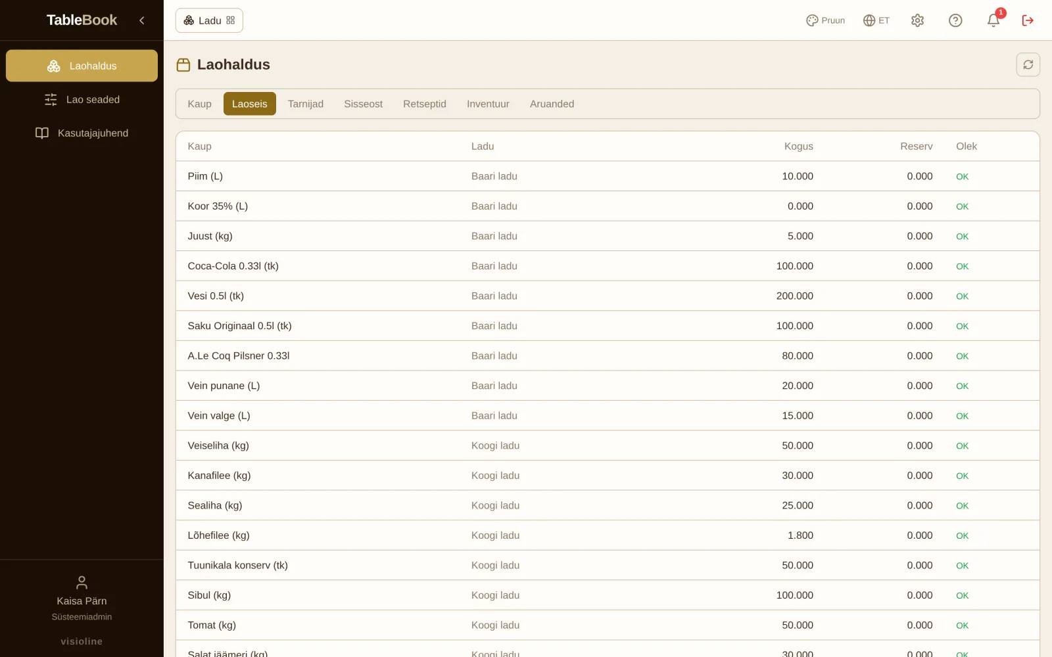
Task: Open Kasutajajuhend user guide
Action: coord(82,133)
